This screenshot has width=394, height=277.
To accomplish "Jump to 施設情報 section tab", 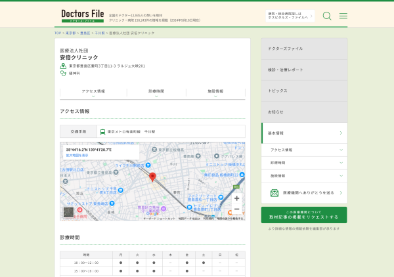I will coord(215,93).
